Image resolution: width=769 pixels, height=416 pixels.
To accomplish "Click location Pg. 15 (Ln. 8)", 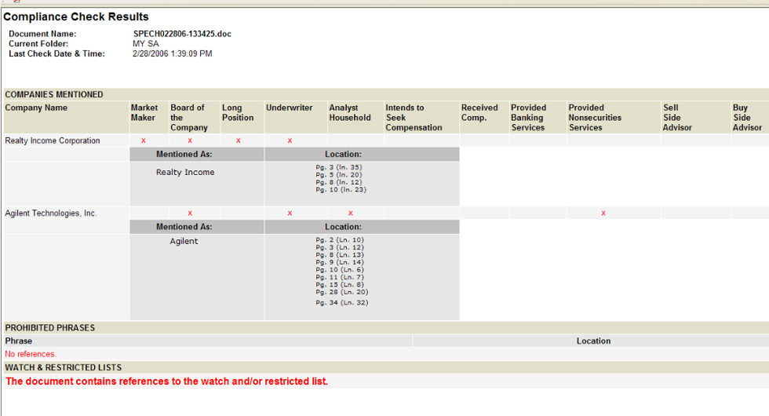I will 340,284.
